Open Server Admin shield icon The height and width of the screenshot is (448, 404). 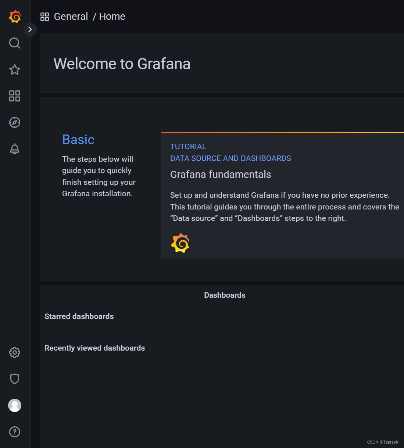click(x=15, y=379)
